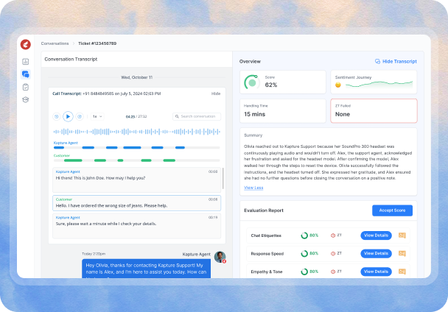448x312 pixels.
Task: Click the graduation cap icon in the sidebar
Action: (x=26, y=99)
